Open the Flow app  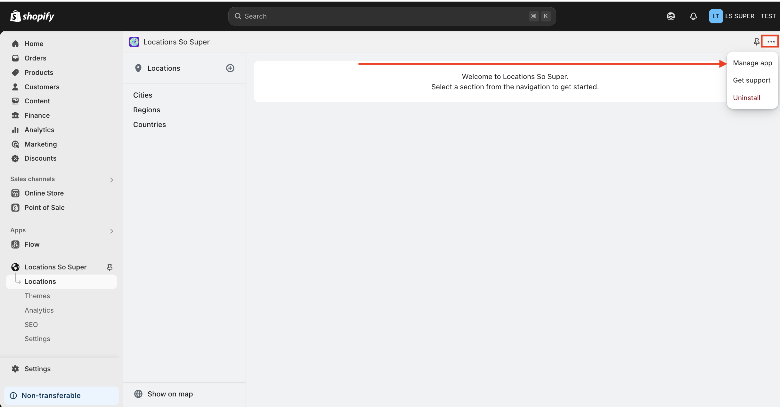pos(32,244)
